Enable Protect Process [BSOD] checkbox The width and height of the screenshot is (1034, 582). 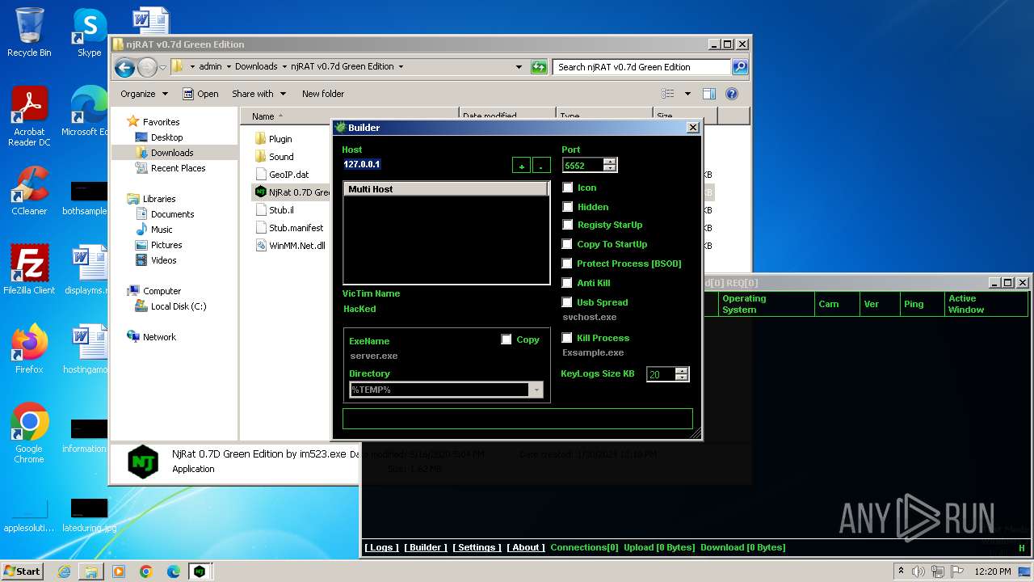coord(568,264)
